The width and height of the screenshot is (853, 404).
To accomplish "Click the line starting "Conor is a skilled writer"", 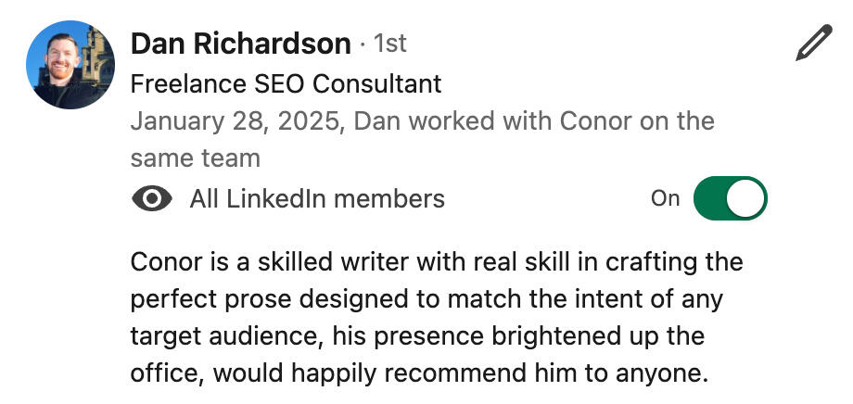I will [436, 262].
